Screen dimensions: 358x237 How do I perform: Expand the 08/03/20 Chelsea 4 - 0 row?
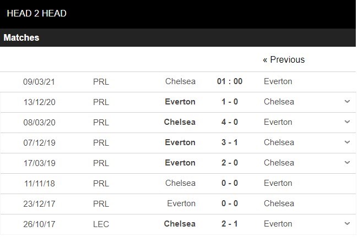[346, 122]
